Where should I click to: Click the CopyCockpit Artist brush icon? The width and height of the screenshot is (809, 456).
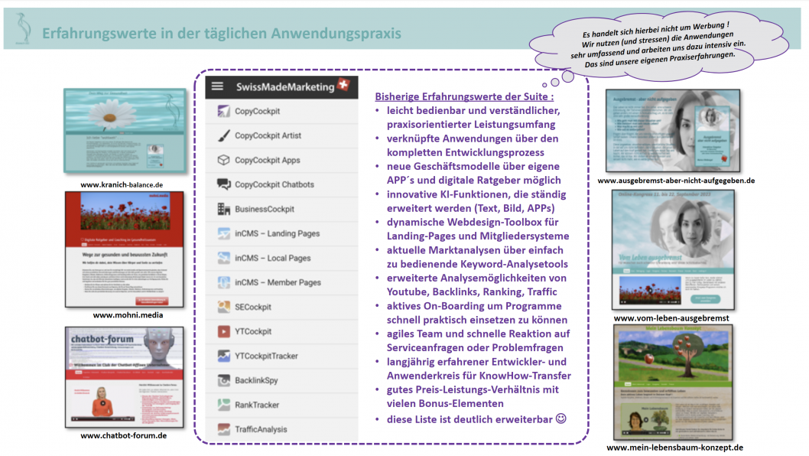[223, 135]
